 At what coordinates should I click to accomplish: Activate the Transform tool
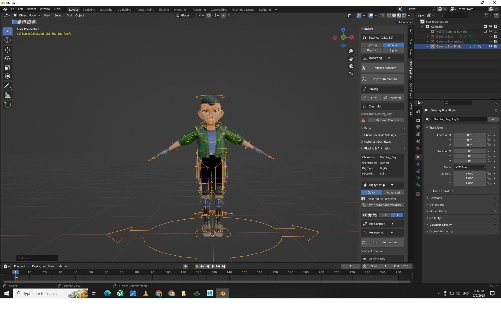[x=8, y=76]
